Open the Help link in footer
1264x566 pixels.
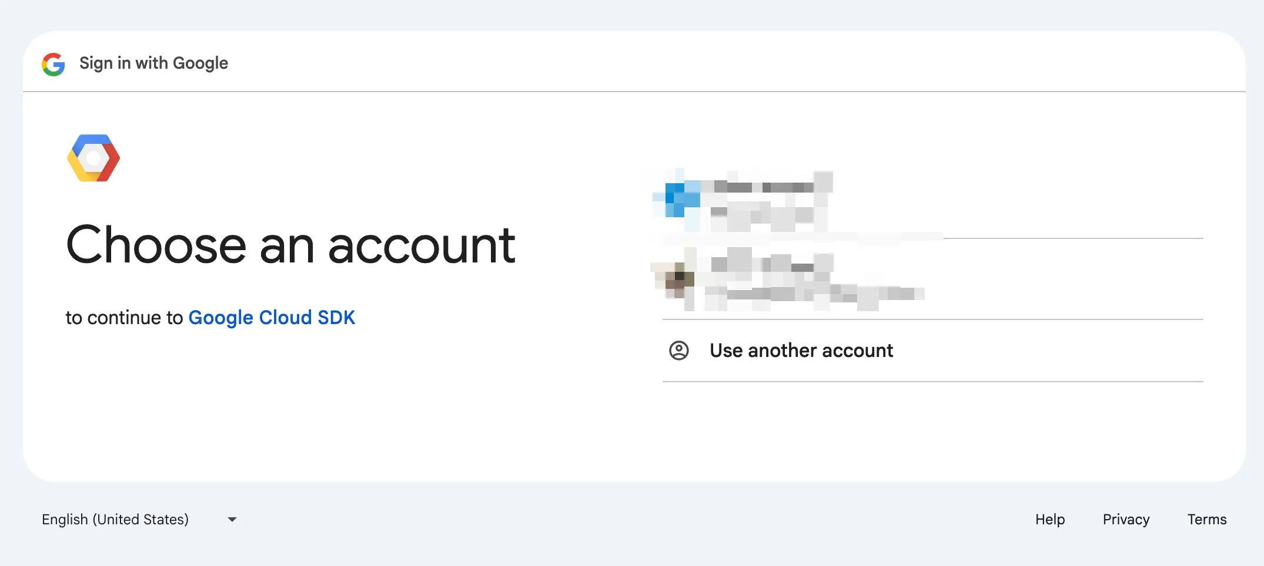click(1049, 520)
